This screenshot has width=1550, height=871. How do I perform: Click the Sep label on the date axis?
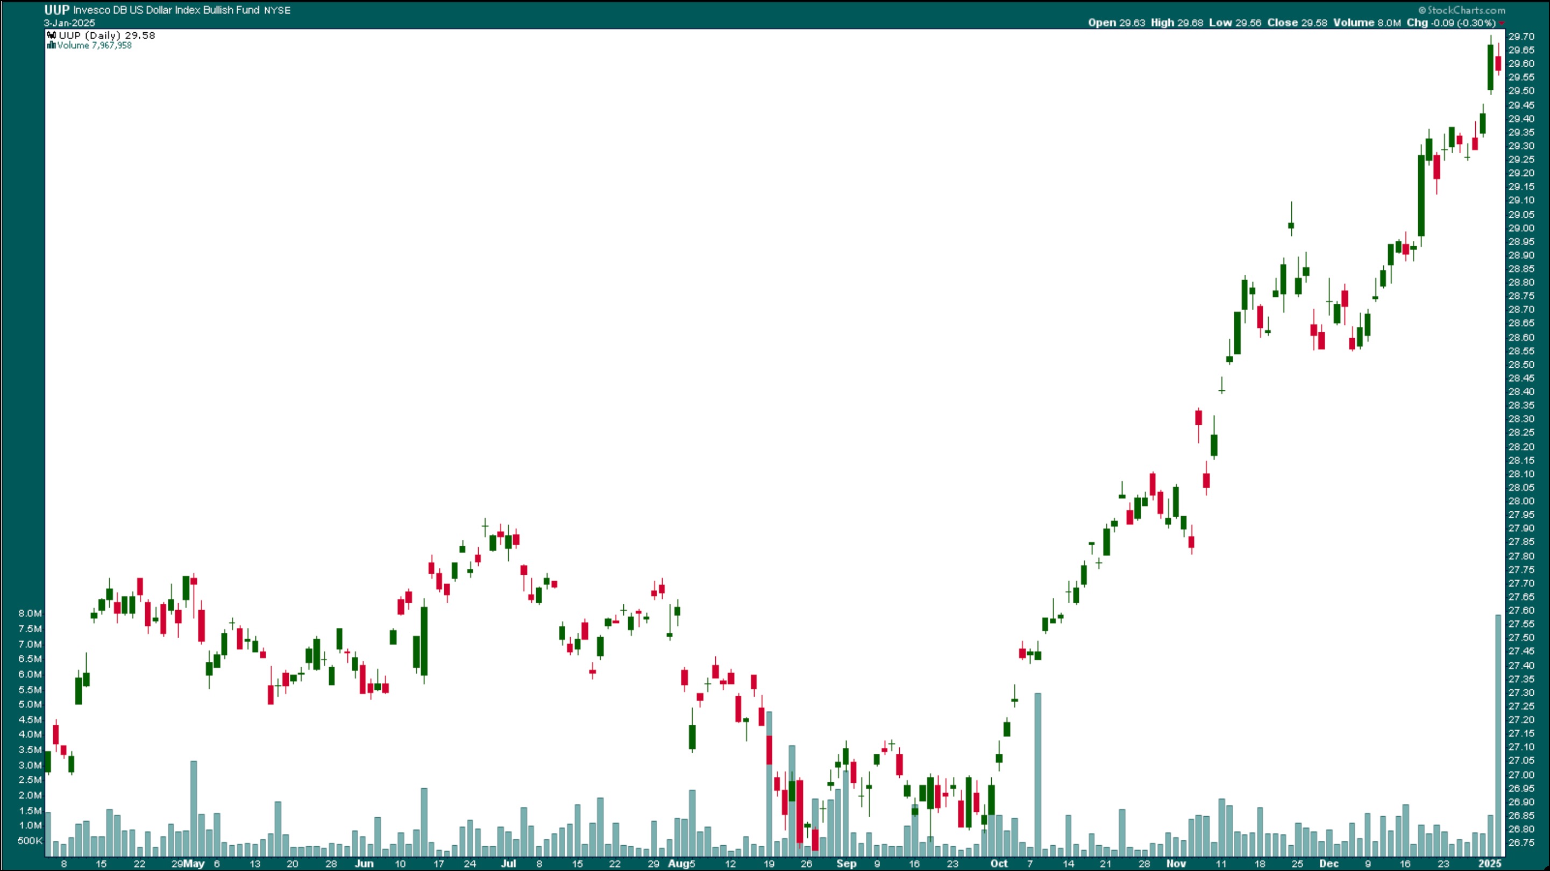pos(846,864)
